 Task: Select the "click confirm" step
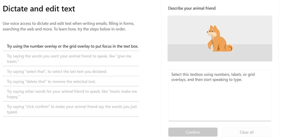(71, 109)
